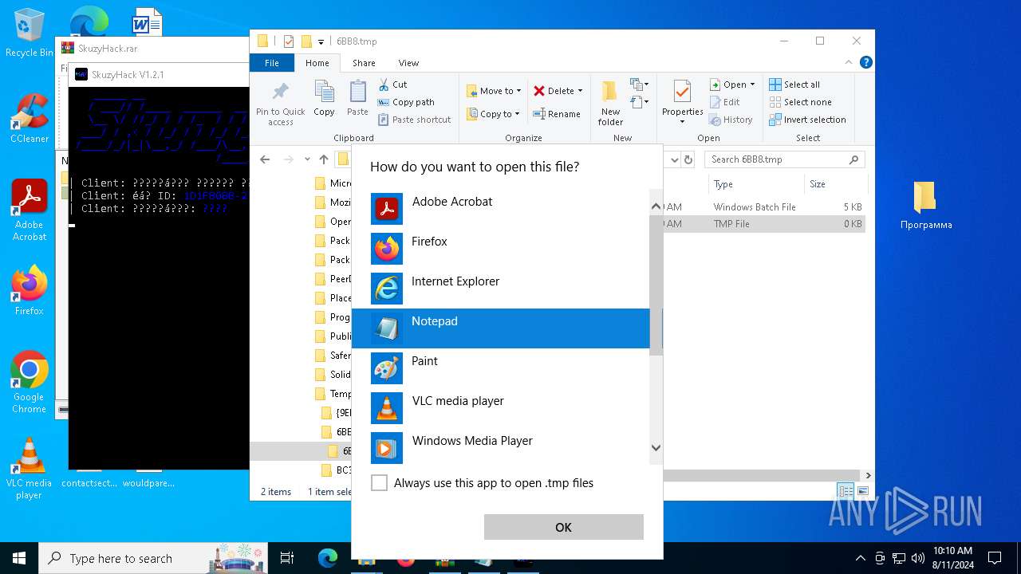Refresh the Explorer folder view
Image resolution: width=1021 pixels, height=574 pixels.
(x=688, y=159)
